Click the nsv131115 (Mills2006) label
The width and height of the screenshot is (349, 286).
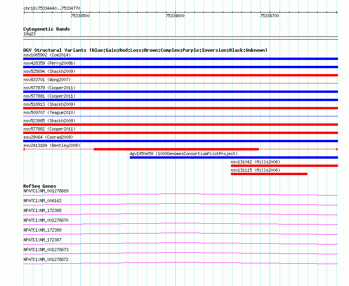coord(255,170)
